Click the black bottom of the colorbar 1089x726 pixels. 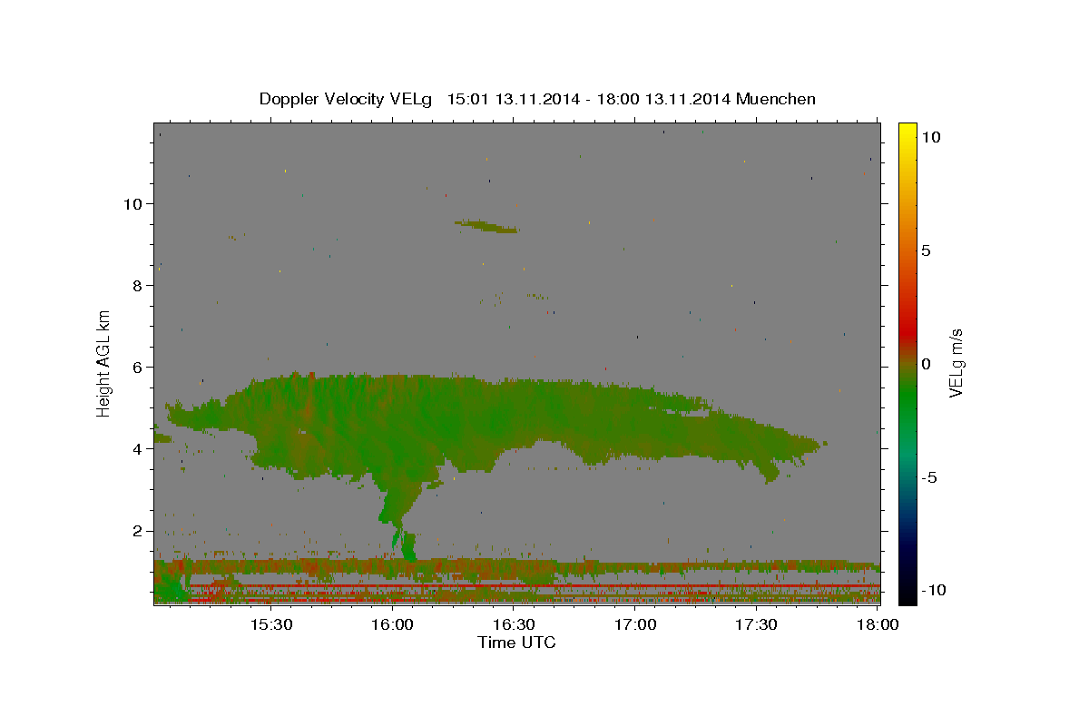(907, 596)
